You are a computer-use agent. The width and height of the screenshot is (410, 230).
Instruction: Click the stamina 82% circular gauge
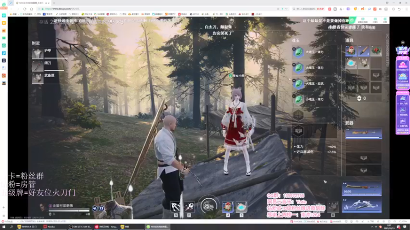(209, 206)
